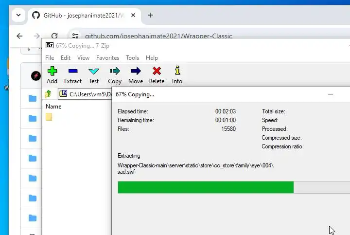Close the GitHub browser tab
Image resolution: width=350 pixels, height=235 pixels.
(133, 15)
